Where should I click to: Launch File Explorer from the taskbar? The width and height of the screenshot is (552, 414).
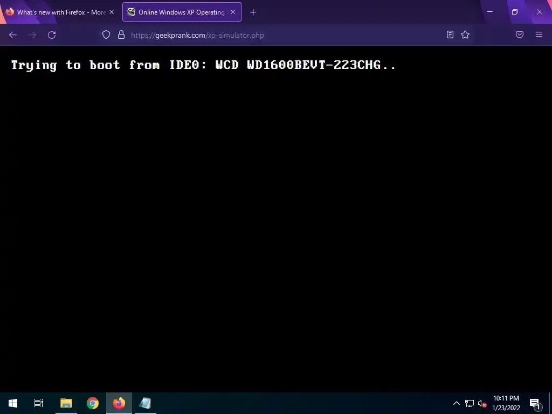(66, 403)
